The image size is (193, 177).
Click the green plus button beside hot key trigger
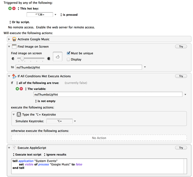click(x=10, y=9)
